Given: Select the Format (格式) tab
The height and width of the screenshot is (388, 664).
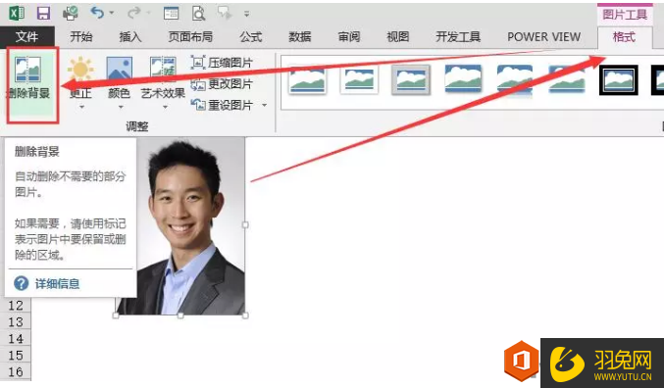Looking at the screenshot, I should (624, 37).
